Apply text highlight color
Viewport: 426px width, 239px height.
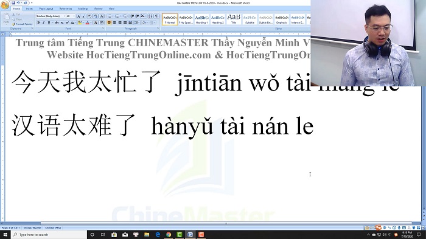coord(80,23)
